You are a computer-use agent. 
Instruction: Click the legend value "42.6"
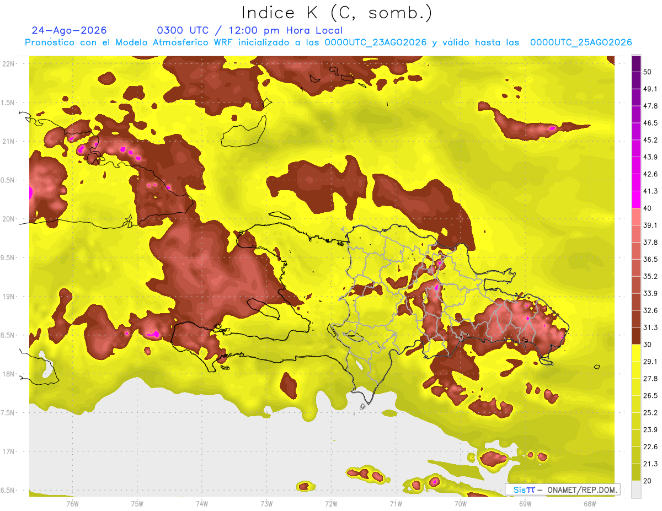click(x=651, y=174)
